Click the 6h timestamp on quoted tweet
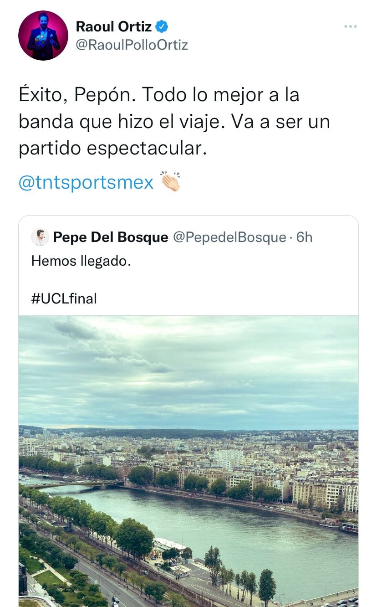This screenshot has width=377, height=607. pyautogui.click(x=305, y=237)
